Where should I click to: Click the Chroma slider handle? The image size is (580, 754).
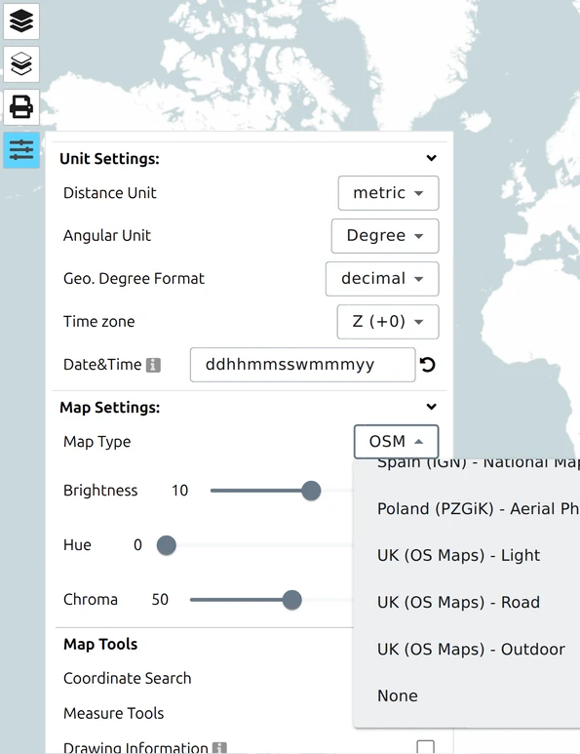tap(291, 600)
